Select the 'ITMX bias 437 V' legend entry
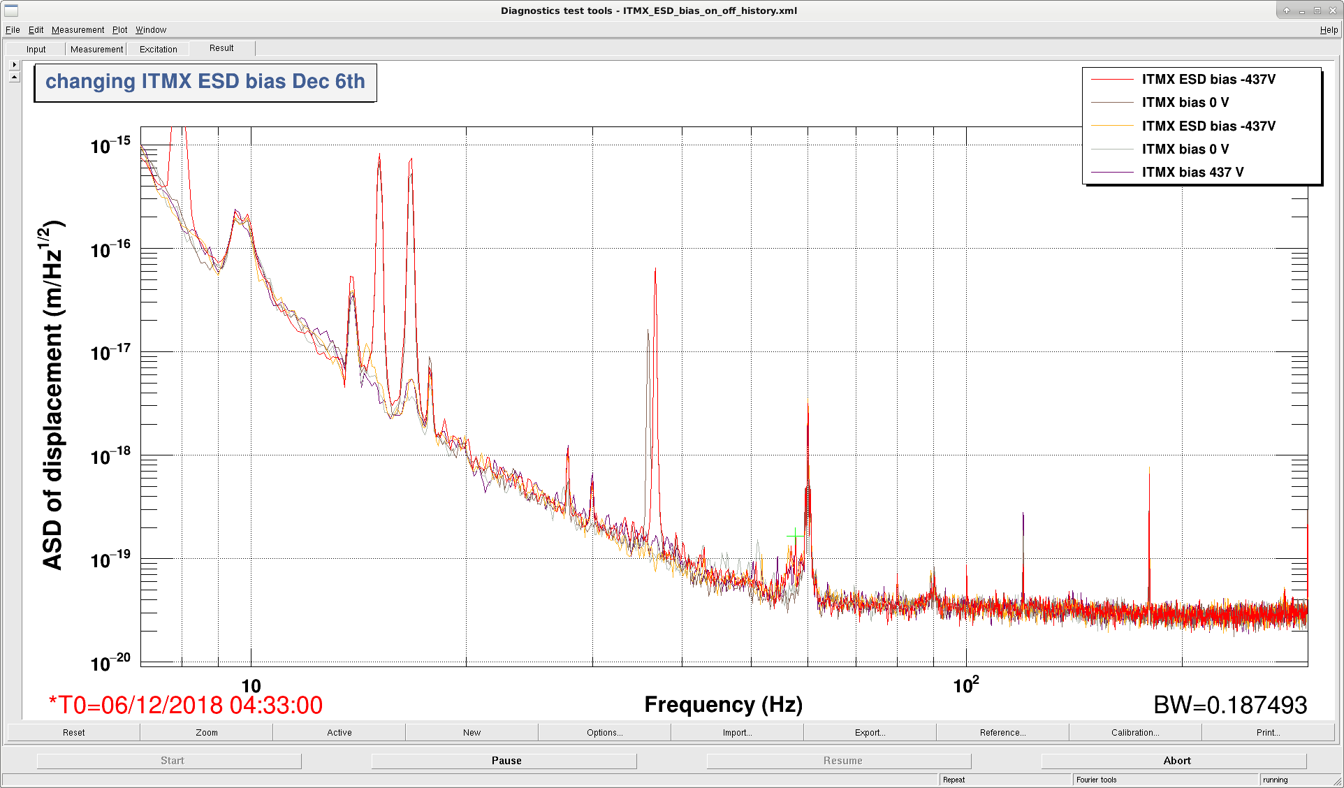1344x788 pixels. click(x=1192, y=172)
